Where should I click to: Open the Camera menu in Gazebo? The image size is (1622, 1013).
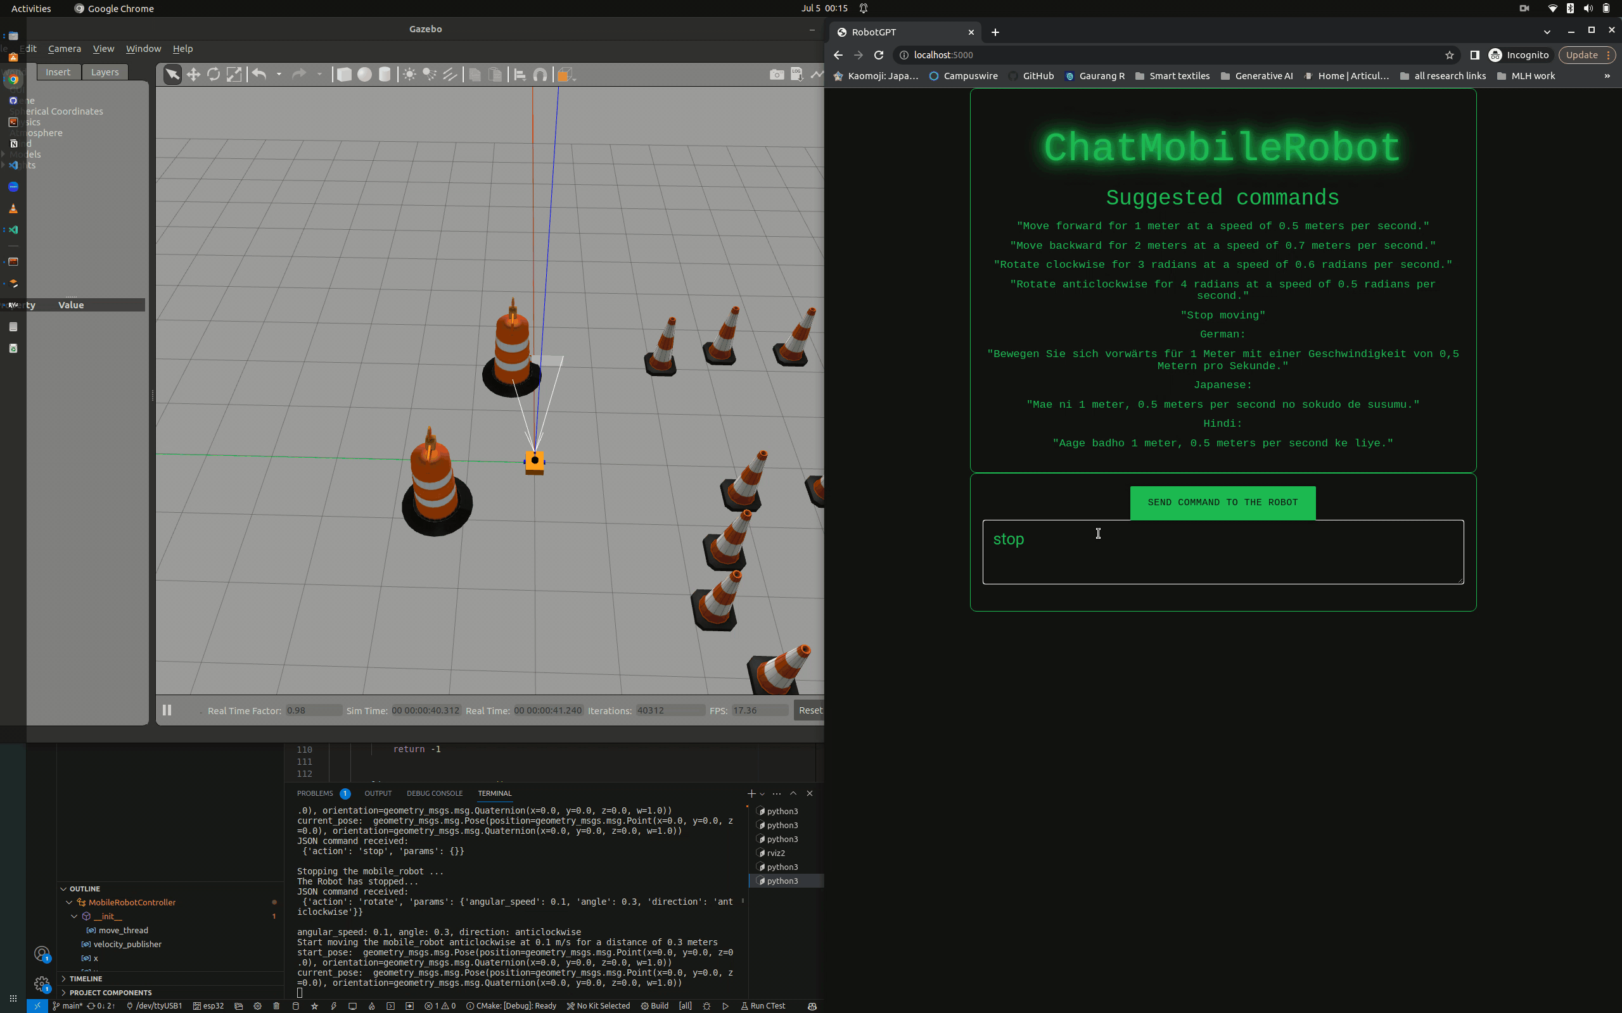pyautogui.click(x=65, y=48)
